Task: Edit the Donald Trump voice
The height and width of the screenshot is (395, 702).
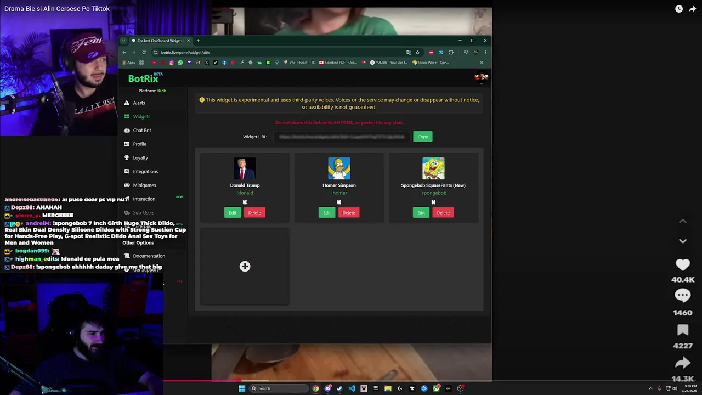Action: pyautogui.click(x=233, y=212)
